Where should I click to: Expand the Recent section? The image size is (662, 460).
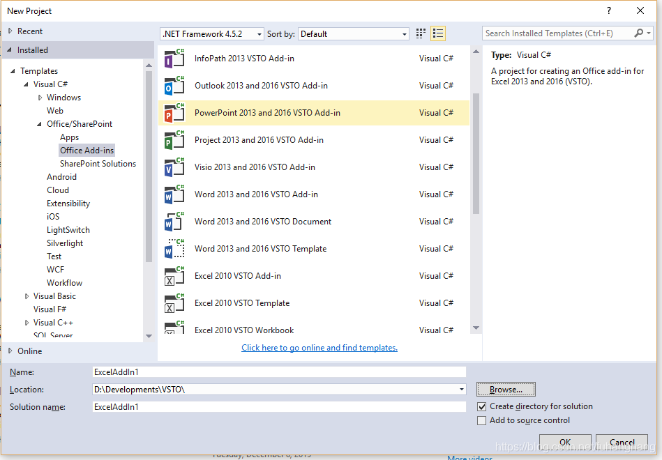[x=10, y=31]
